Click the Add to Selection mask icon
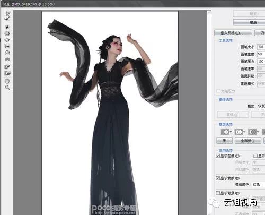This screenshot has height=215, width=265. 238,132
